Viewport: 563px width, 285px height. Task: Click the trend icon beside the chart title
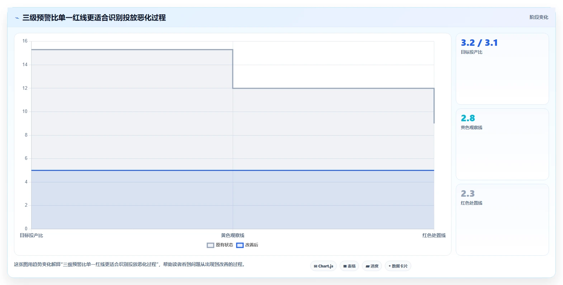click(x=17, y=18)
